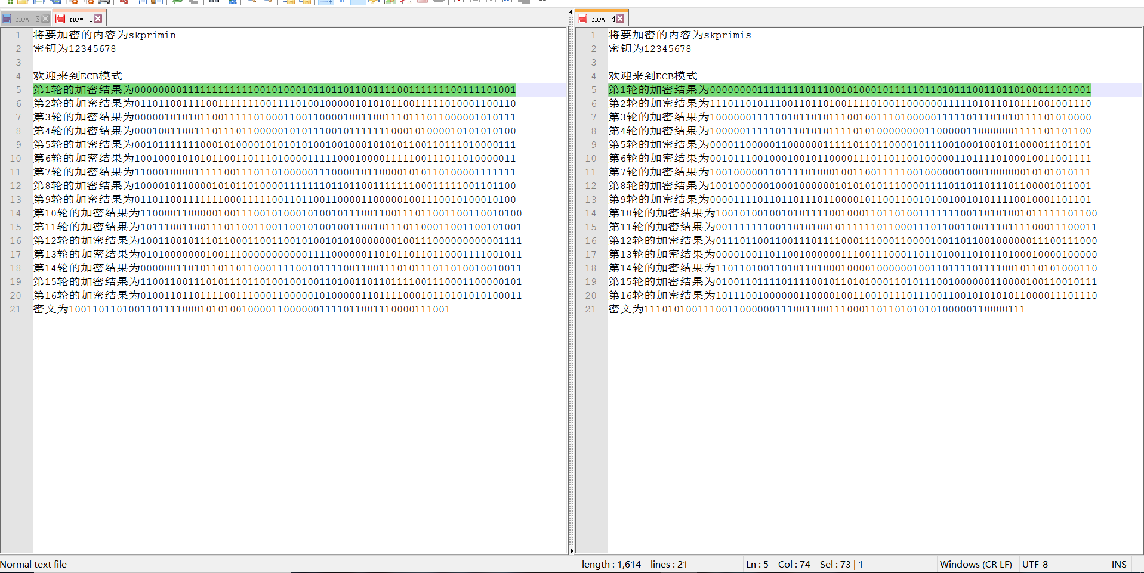This screenshot has height=573, width=1144.
Task: Click the highlighted '第1轮' line in right pane
Action: tap(850, 90)
